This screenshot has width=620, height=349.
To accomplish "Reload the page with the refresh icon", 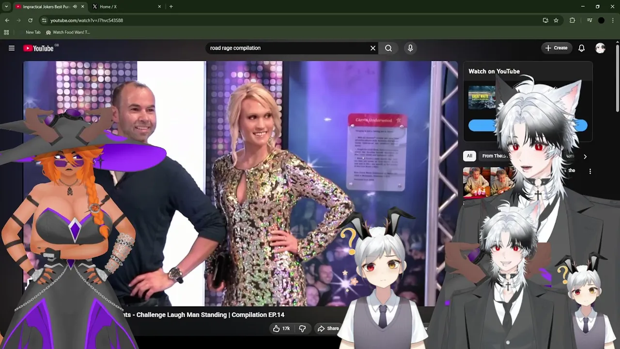I will [30, 20].
